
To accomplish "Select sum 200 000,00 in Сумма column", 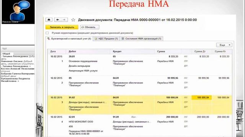I will [x=172, y=117].
